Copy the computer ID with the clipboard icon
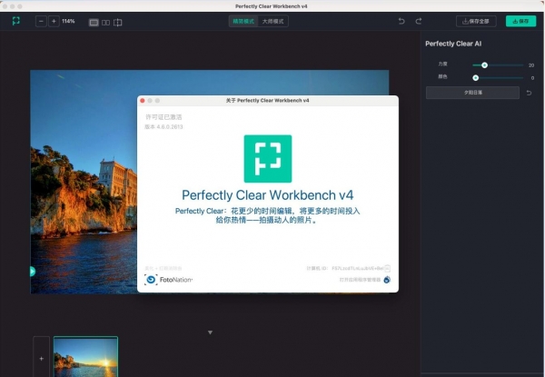The width and height of the screenshot is (545, 377). click(x=387, y=268)
